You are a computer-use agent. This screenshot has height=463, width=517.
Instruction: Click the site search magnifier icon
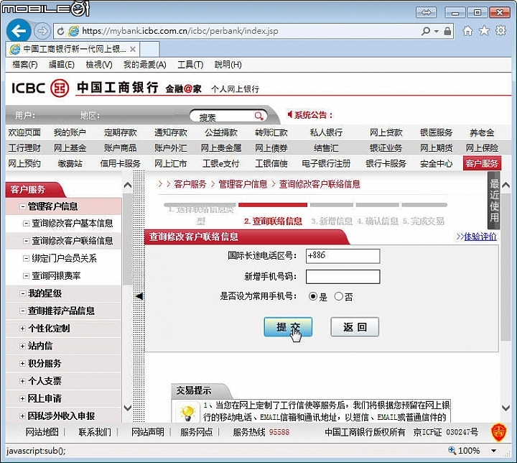click(x=258, y=116)
